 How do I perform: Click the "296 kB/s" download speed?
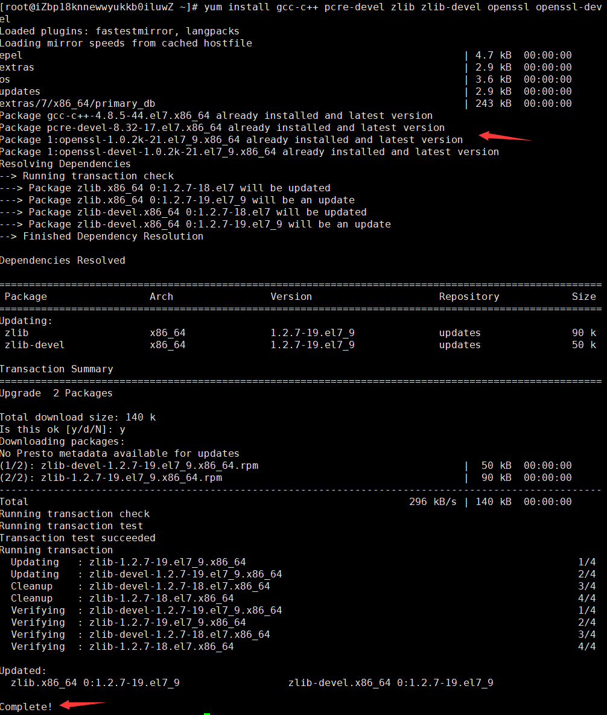pyautogui.click(x=433, y=501)
